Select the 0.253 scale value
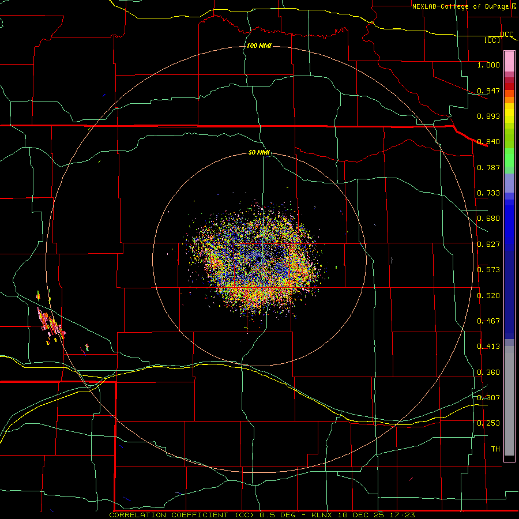The height and width of the screenshot is (519, 519). tap(488, 423)
